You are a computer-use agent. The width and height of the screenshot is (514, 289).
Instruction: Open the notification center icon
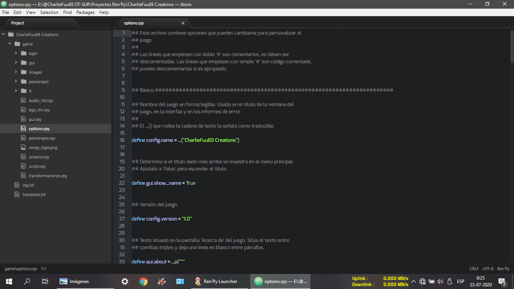pos(502,281)
